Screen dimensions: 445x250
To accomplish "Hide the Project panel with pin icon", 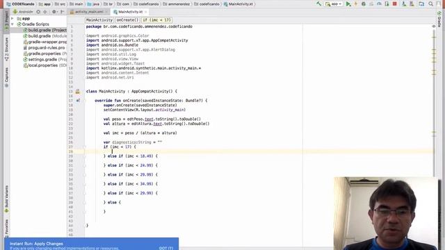I will (63, 12).
